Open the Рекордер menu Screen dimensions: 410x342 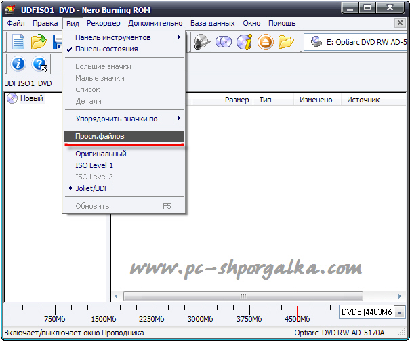tap(103, 23)
